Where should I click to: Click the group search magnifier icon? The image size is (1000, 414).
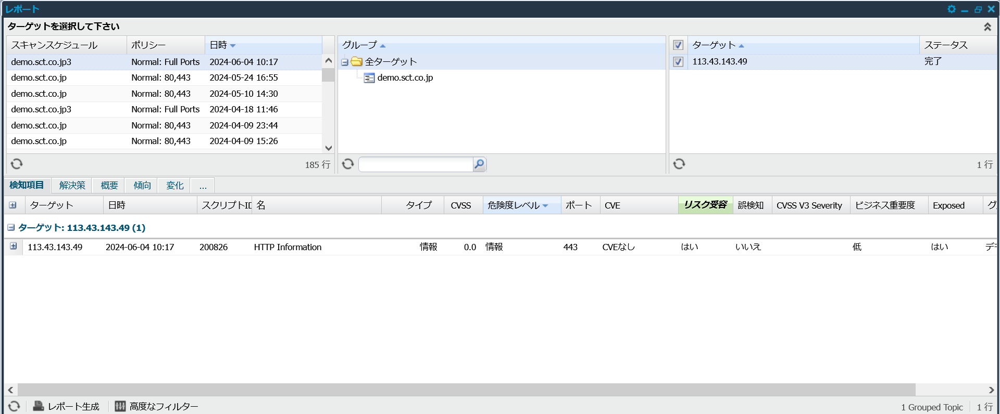tap(479, 164)
